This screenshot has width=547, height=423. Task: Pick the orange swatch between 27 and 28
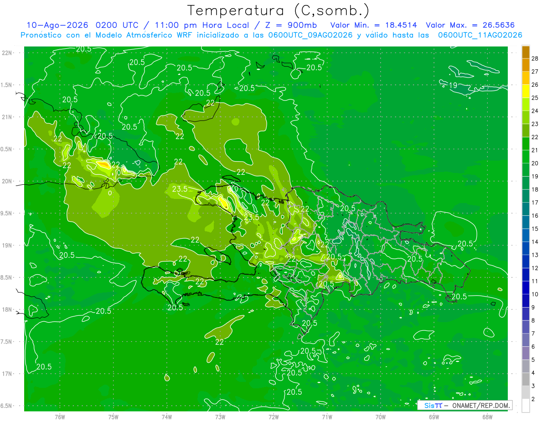click(526, 65)
